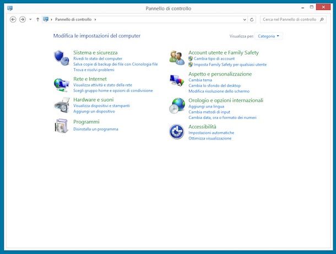Click the Accessibilità circular icon
Screen dimensions: 336x254
[x=177, y=132]
